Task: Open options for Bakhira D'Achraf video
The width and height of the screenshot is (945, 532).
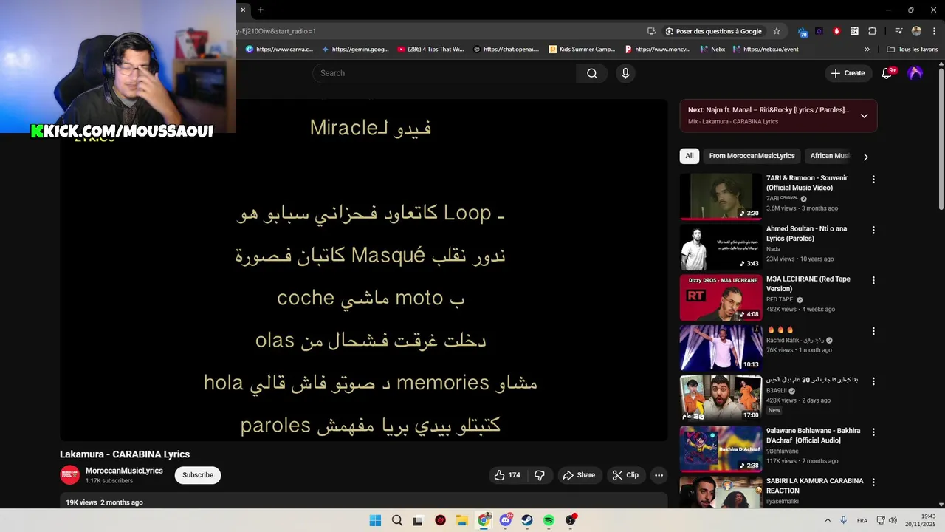Action: [873, 432]
